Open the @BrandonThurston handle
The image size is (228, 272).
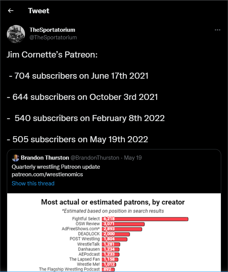click(95, 158)
